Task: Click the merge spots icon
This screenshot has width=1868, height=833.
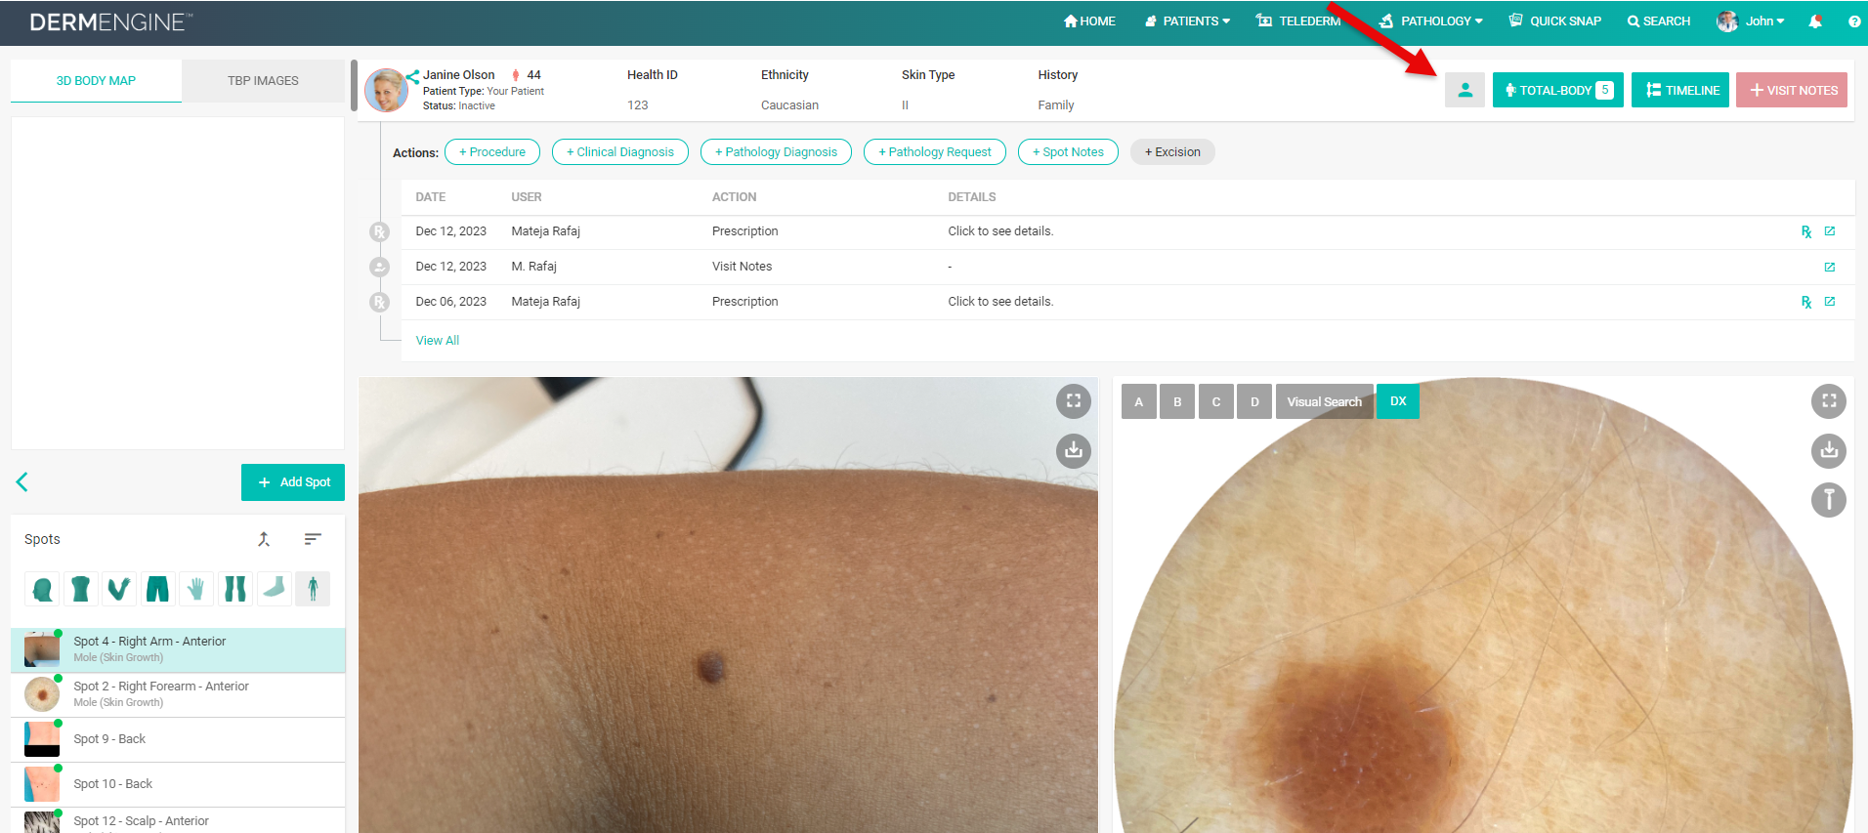Action: (x=264, y=539)
